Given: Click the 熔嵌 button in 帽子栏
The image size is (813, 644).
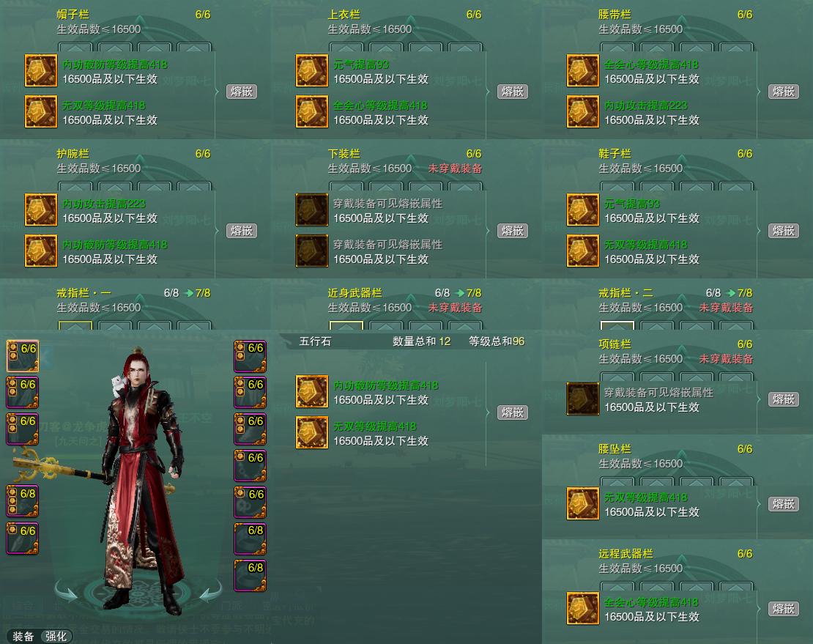Looking at the screenshot, I should click(242, 92).
